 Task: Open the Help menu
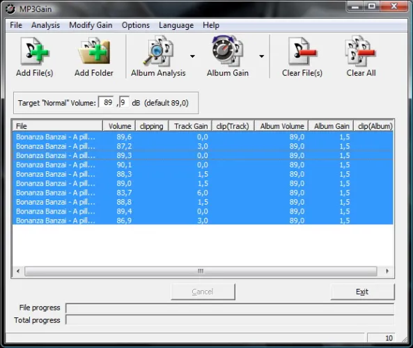[211, 25]
